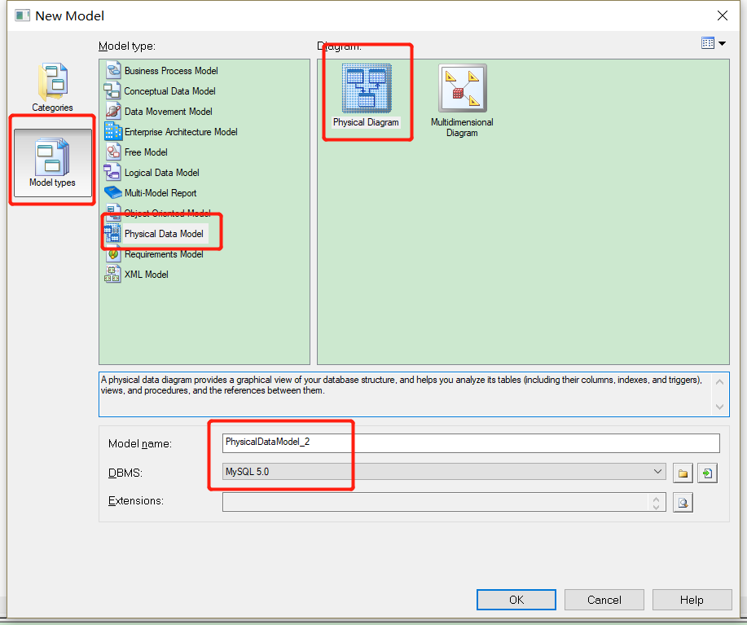Select 'Logical Data Model' text row
The height and width of the screenshot is (625, 747).
pos(161,173)
